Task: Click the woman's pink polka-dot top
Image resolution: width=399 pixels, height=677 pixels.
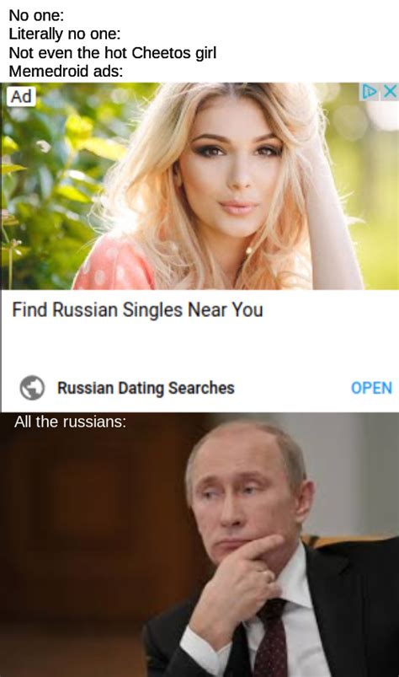Action: pos(114,267)
